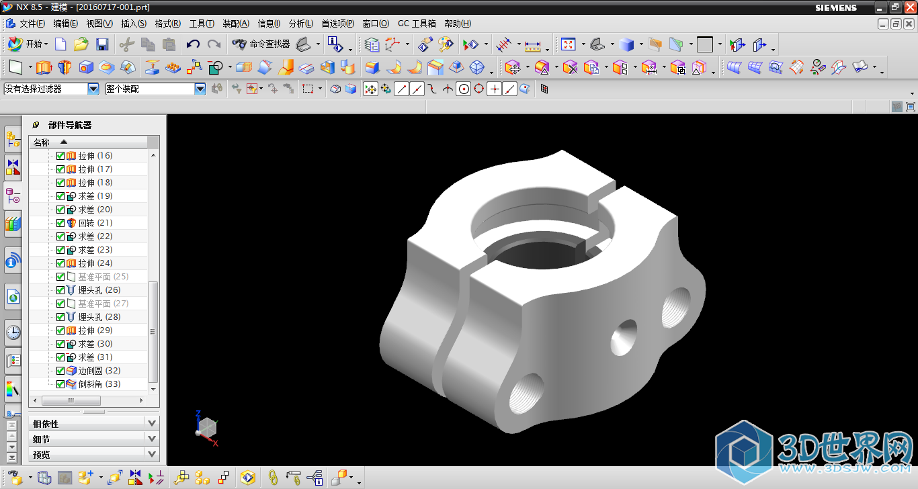The height and width of the screenshot is (489, 918).
Task: Click the Subtract boolean icon
Action: [x=215, y=67]
